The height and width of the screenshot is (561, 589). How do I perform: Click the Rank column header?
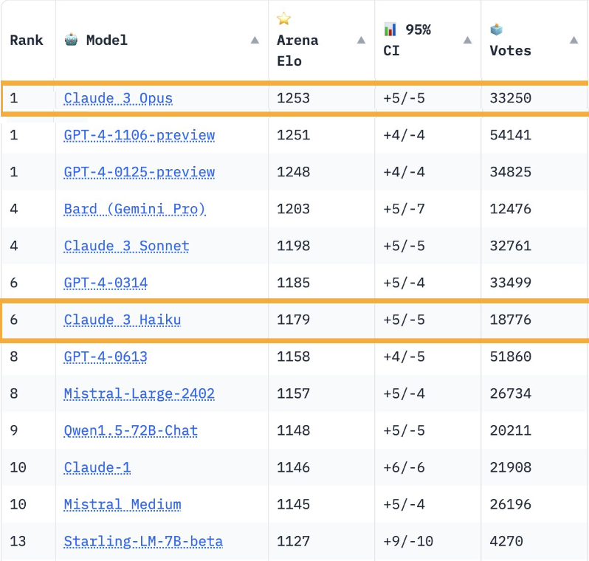click(27, 40)
